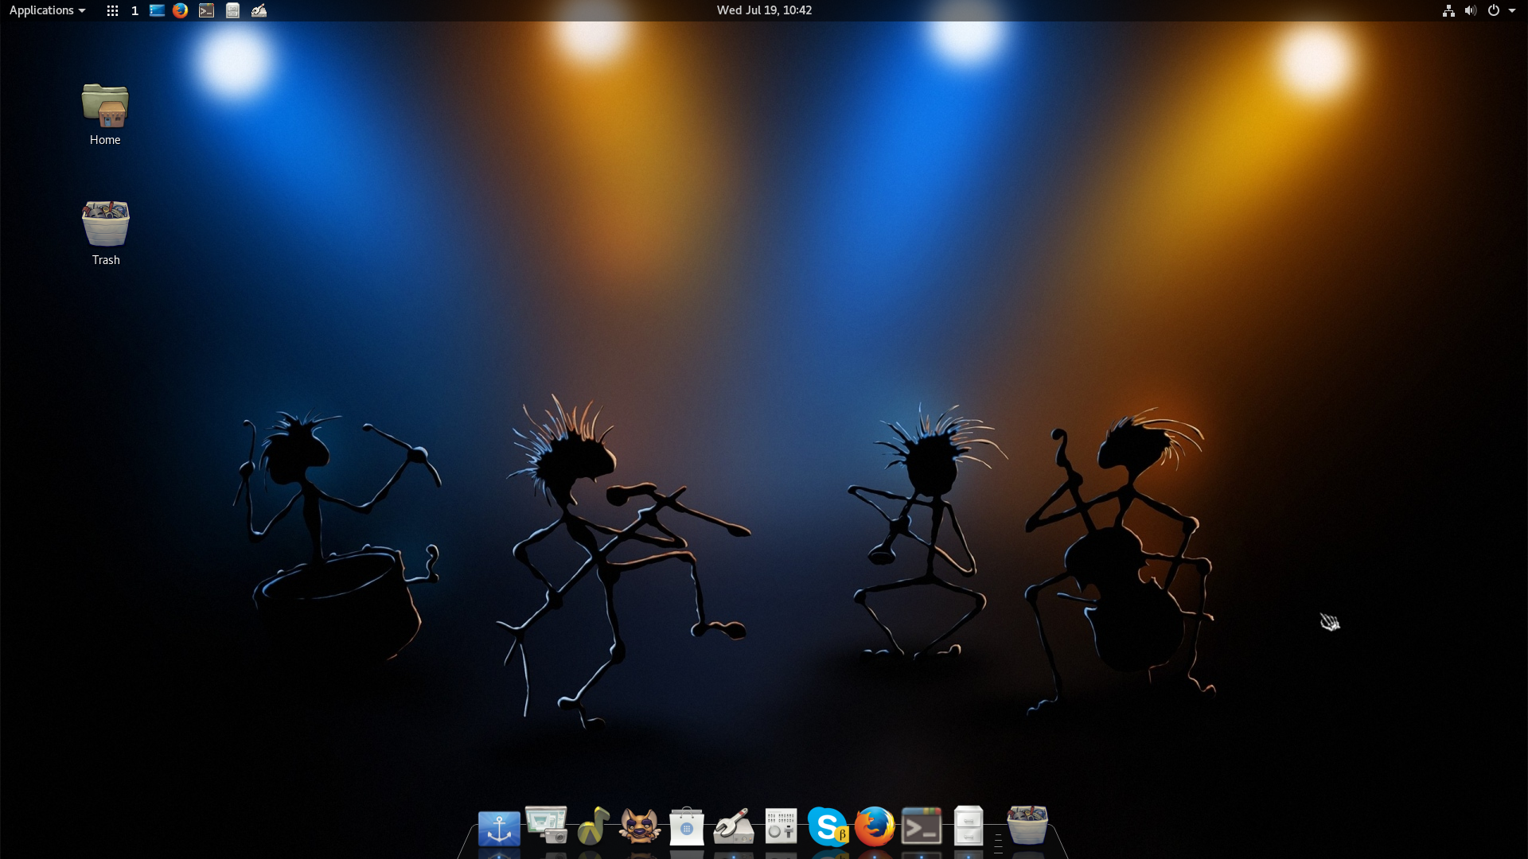1528x859 pixels.
Task: Open file manager cabinet icon in dock
Action: click(969, 827)
